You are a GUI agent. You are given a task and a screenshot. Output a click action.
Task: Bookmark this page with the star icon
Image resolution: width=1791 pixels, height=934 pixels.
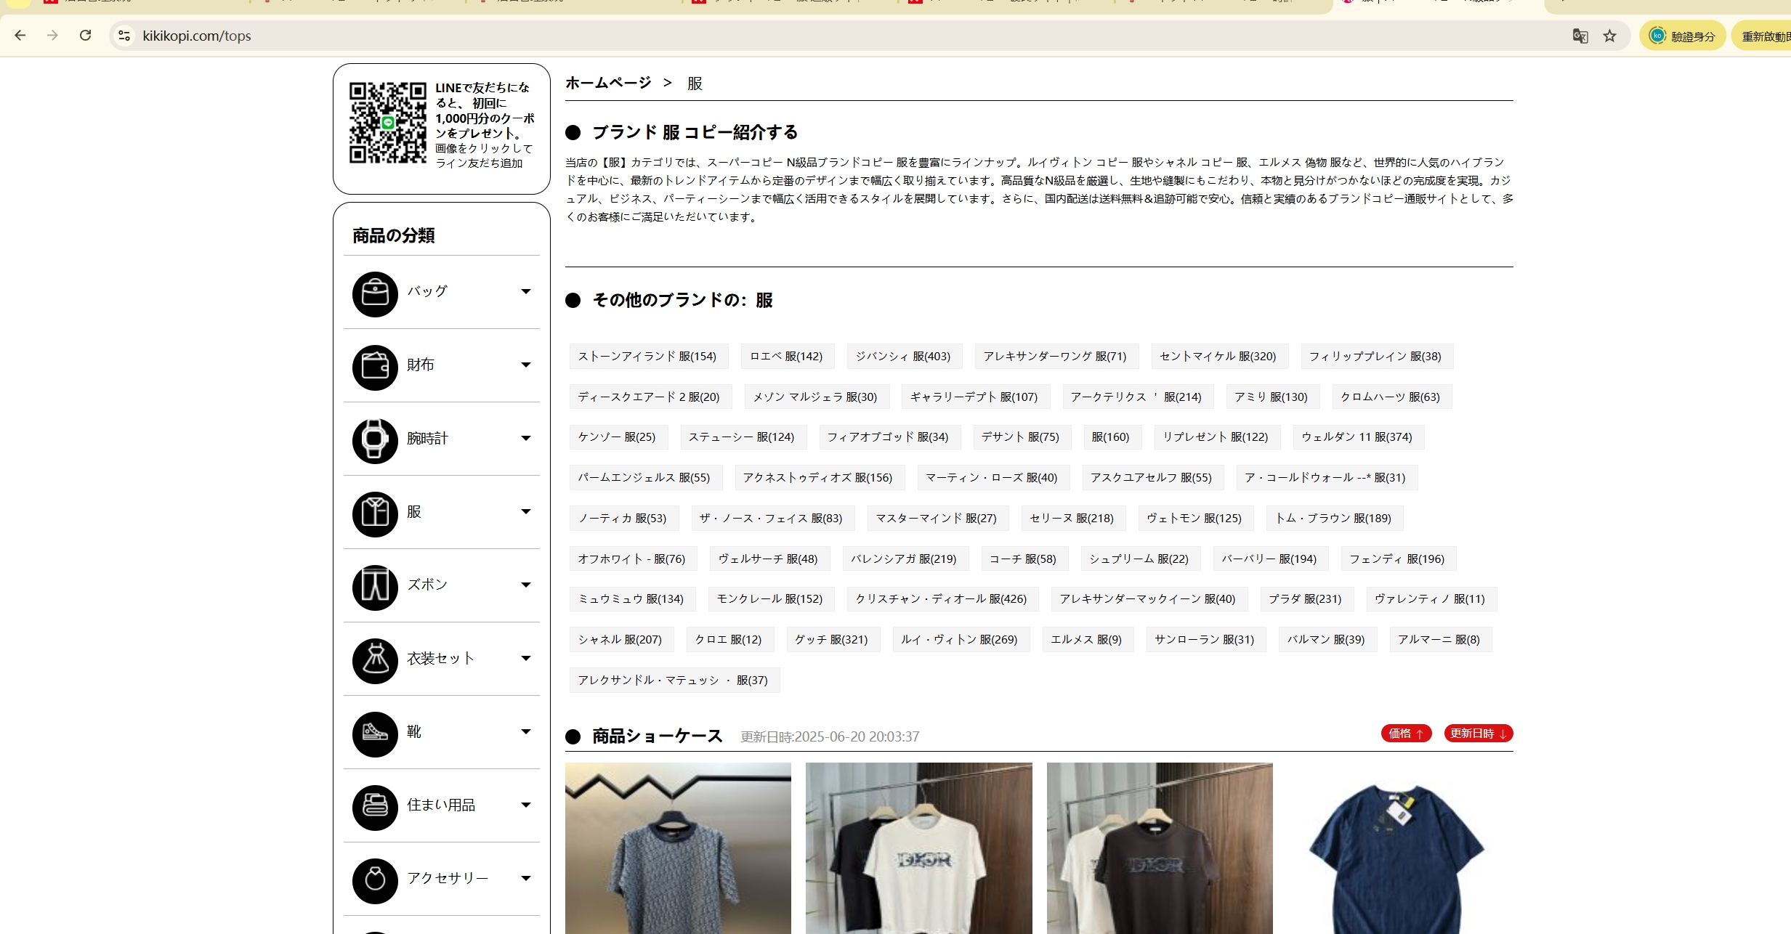1609,36
